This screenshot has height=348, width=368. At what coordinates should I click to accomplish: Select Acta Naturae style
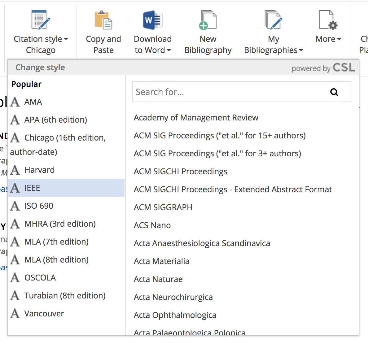tap(158, 279)
